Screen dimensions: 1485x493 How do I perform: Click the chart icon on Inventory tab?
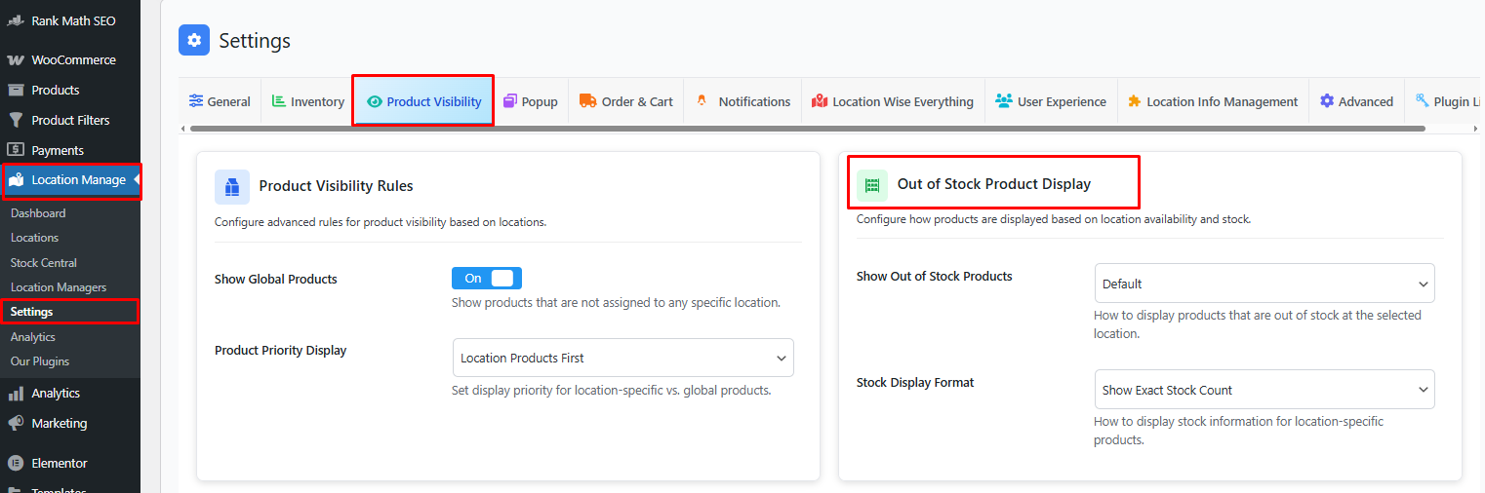pos(278,100)
